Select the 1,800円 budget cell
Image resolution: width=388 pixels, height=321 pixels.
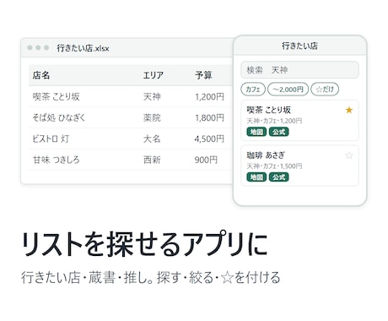click(x=209, y=117)
